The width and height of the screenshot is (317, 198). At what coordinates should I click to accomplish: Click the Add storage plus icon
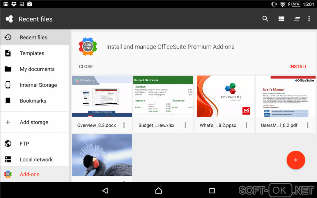tap(8, 122)
